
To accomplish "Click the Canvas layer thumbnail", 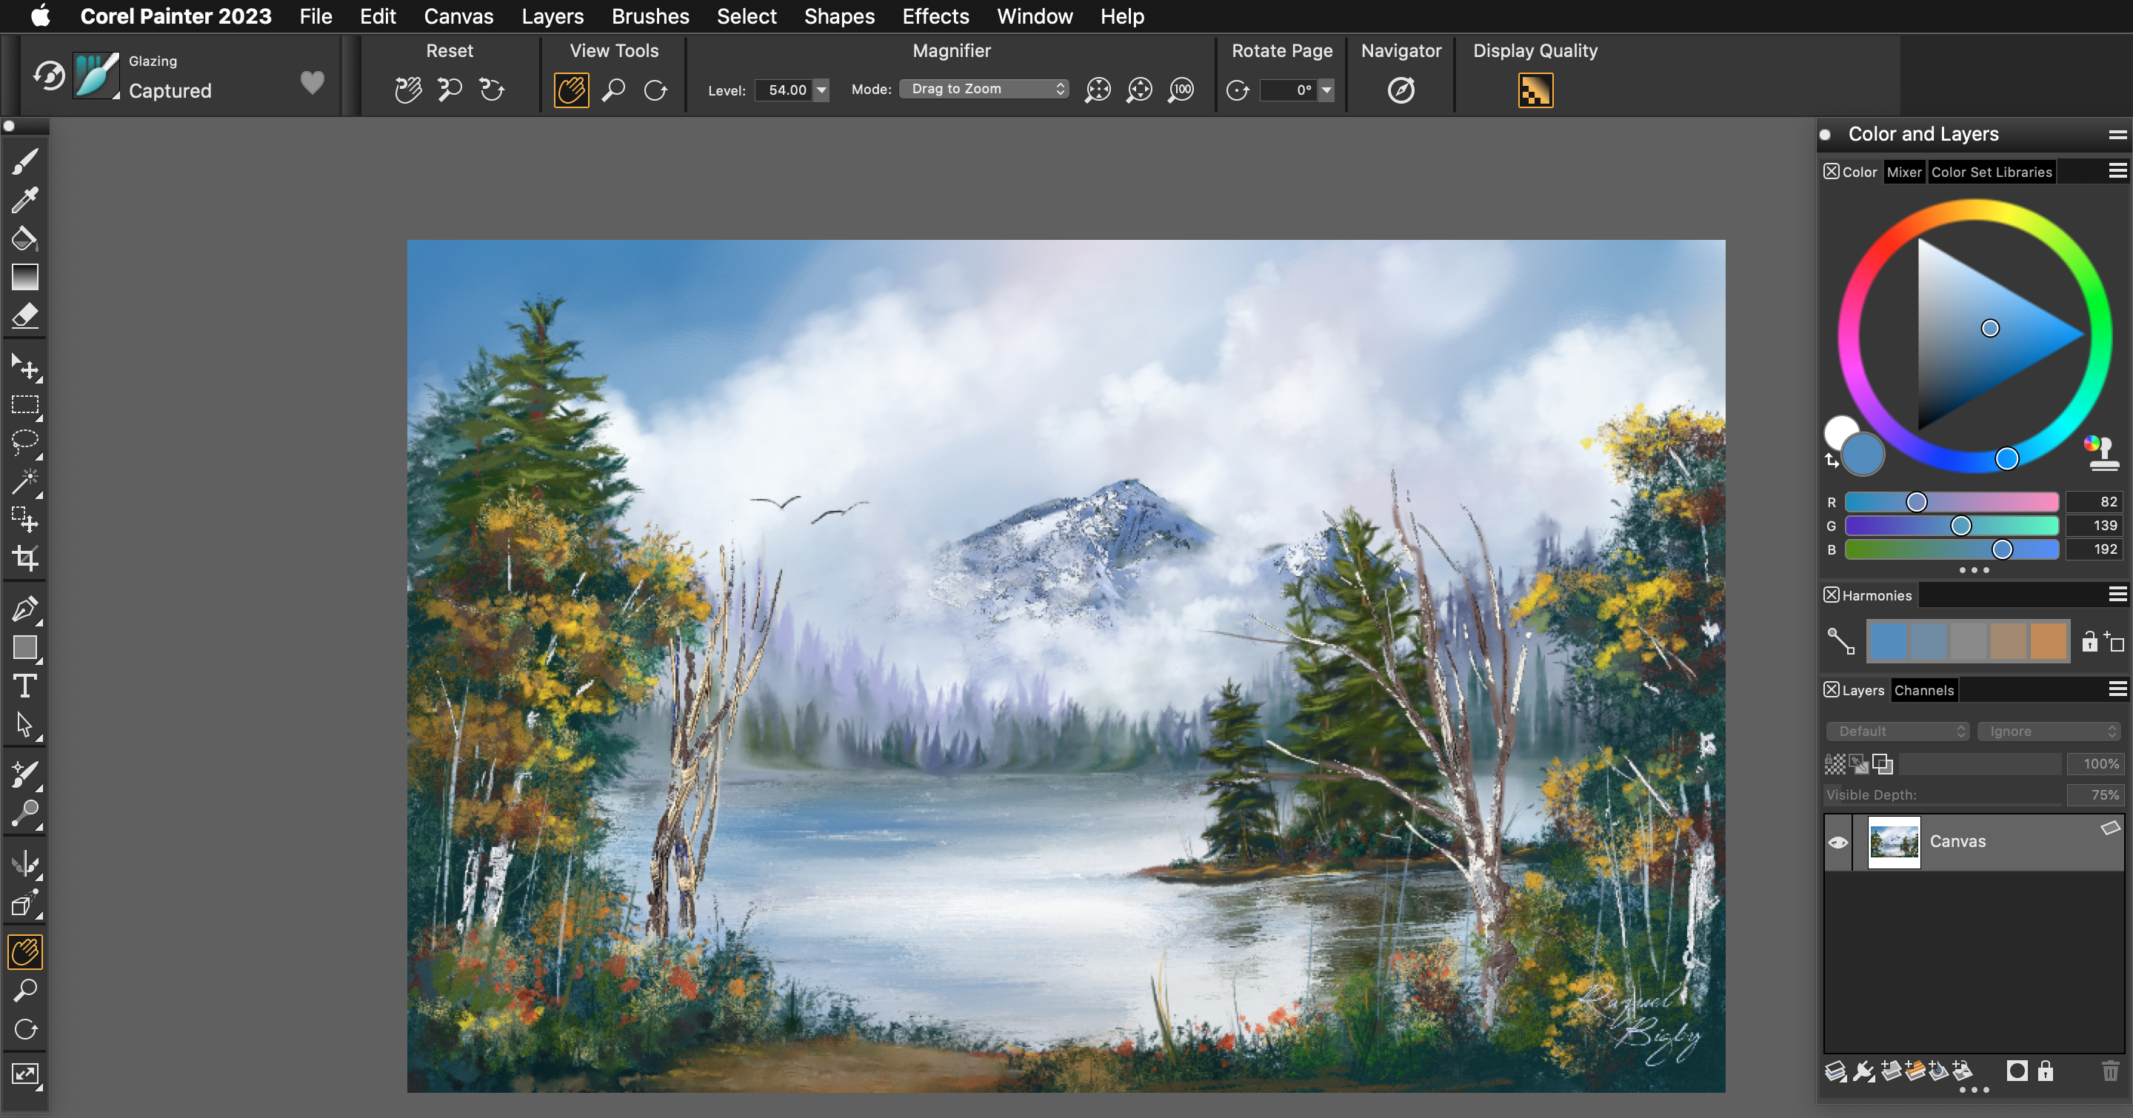I will tap(1893, 843).
